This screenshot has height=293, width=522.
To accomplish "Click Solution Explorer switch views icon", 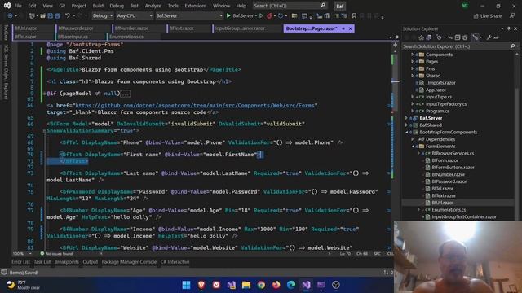I will click(x=429, y=37).
